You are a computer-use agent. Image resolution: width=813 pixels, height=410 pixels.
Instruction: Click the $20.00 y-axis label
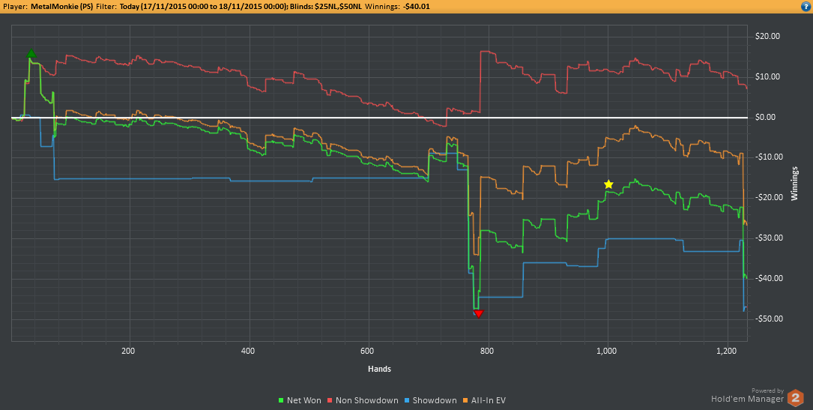(x=768, y=37)
